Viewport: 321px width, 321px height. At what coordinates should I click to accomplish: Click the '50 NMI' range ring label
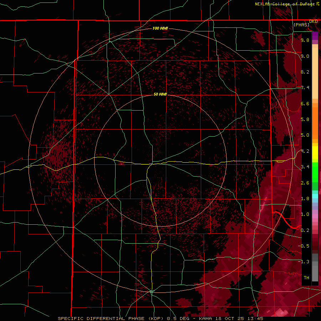click(160, 94)
